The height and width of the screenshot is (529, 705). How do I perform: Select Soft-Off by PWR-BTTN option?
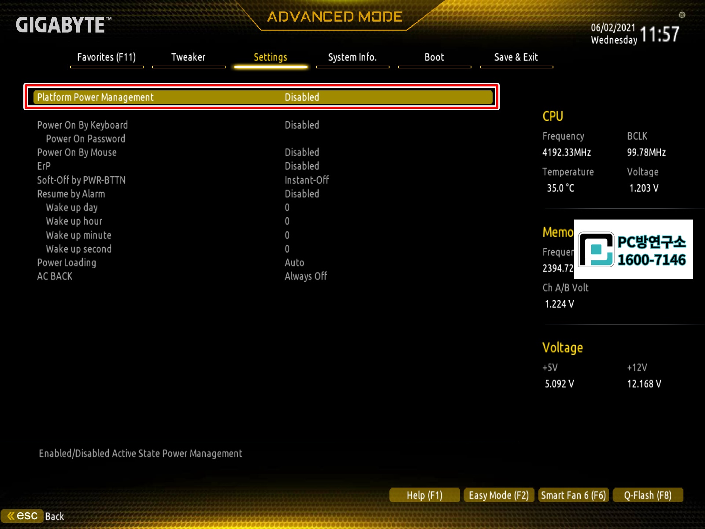[82, 180]
